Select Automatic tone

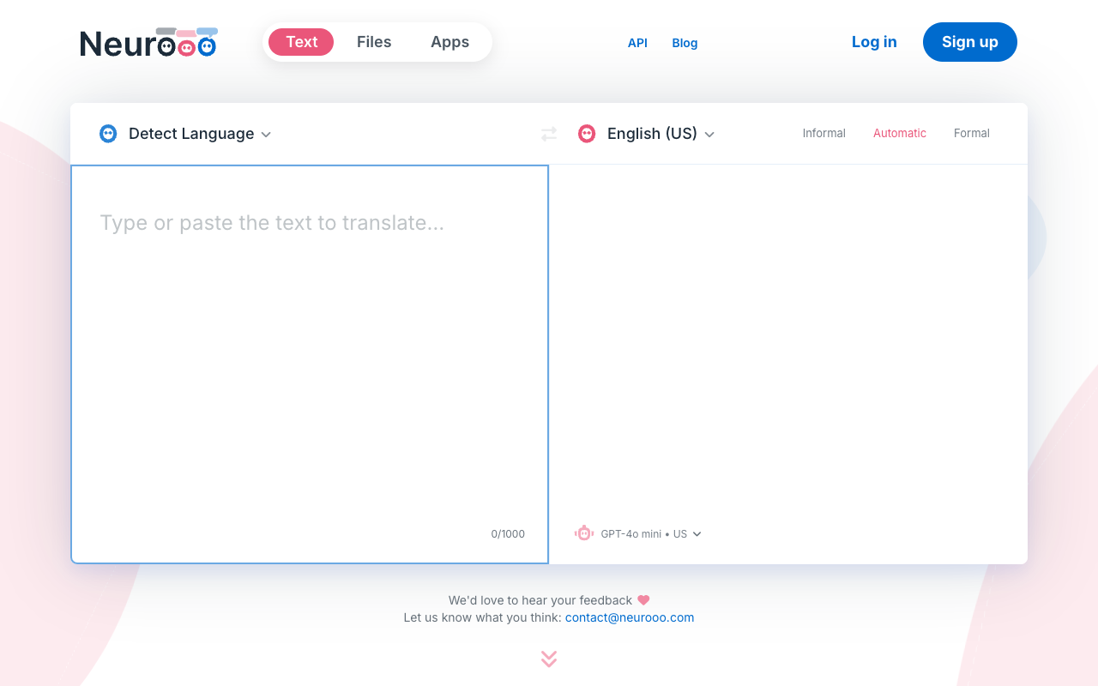point(900,133)
